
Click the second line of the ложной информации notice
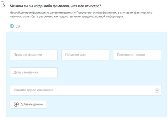pos(67,17)
